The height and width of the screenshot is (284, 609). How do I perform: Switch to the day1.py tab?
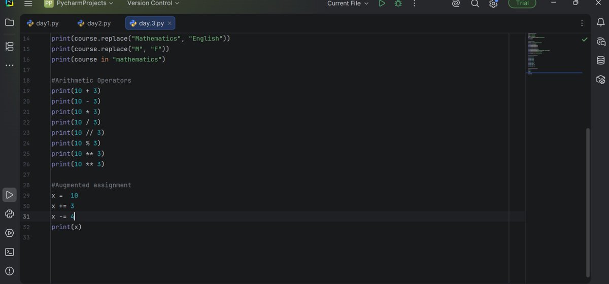pos(43,23)
